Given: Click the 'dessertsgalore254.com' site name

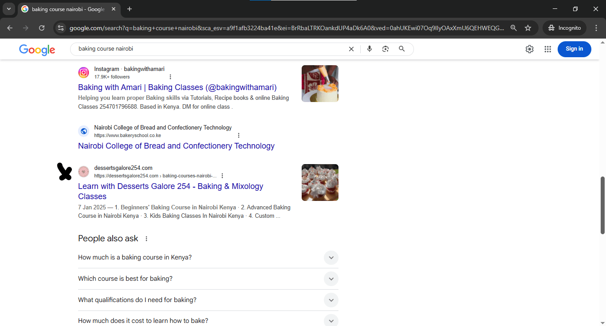Looking at the screenshot, I should point(123,168).
